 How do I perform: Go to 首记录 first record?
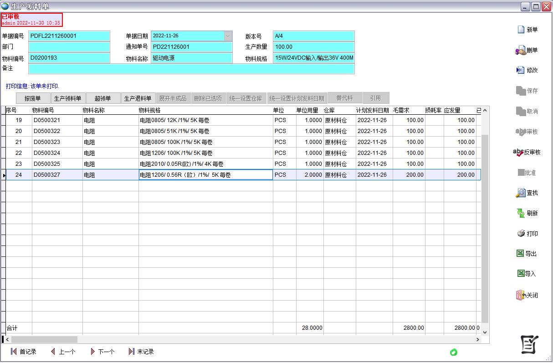point(23,352)
